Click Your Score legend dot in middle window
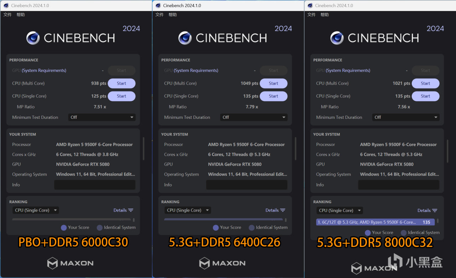Image resolution: width=456 pixels, height=278 pixels. [x=216, y=228]
